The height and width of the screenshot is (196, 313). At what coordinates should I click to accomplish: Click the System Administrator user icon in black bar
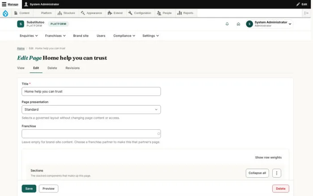click(x=26, y=4)
